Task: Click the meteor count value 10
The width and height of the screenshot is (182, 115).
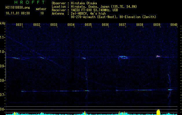Action: pos(42,13)
